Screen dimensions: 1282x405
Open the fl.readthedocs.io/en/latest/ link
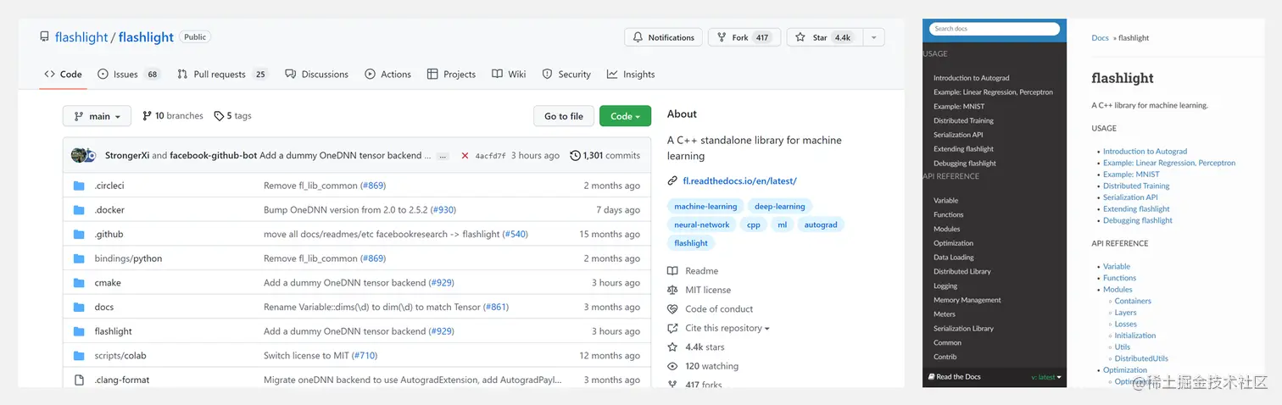[739, 180]
